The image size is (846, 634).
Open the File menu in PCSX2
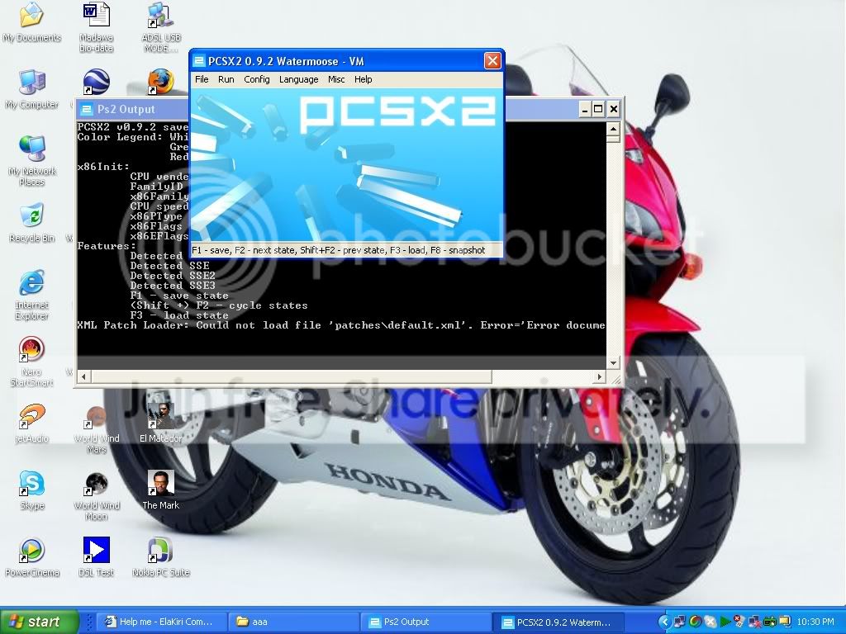point(202,79)
